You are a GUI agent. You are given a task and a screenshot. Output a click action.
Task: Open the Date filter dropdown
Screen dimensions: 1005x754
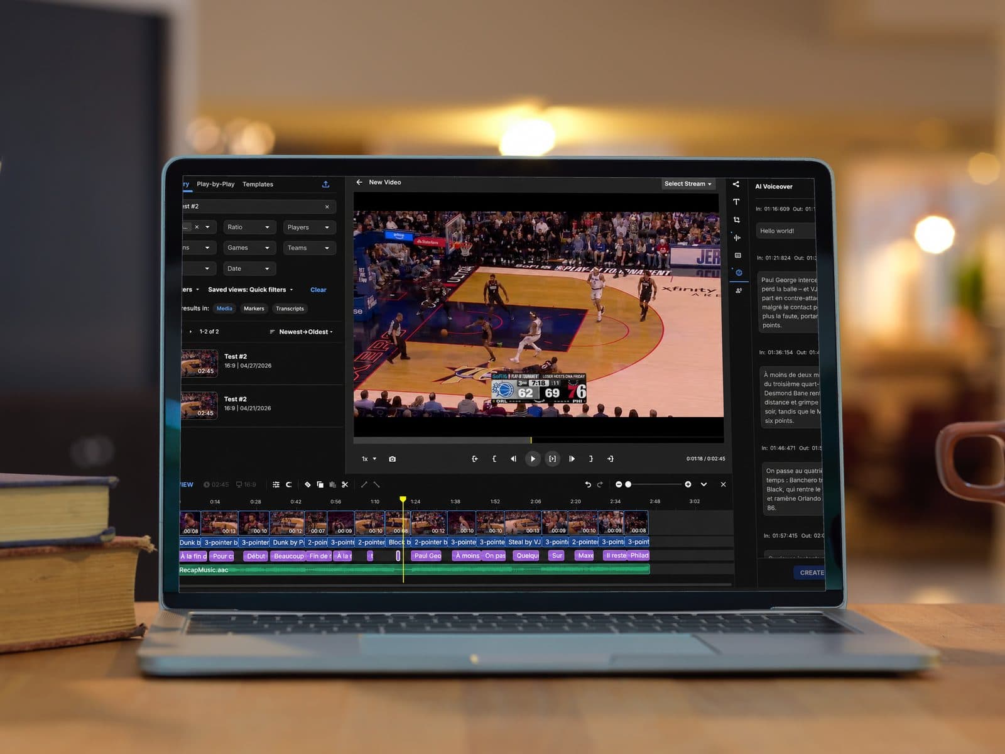click(x=249, y=268)
